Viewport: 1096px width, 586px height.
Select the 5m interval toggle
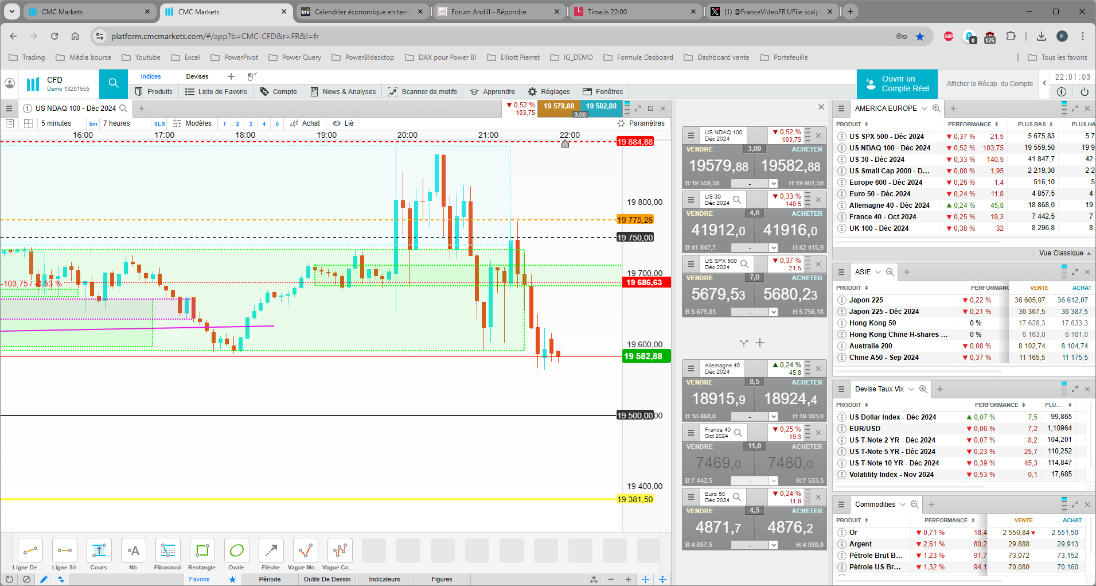(x=93, y=123)
